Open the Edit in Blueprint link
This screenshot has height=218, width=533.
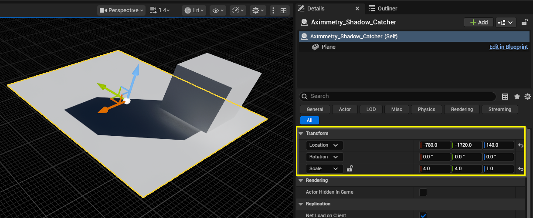508,47
